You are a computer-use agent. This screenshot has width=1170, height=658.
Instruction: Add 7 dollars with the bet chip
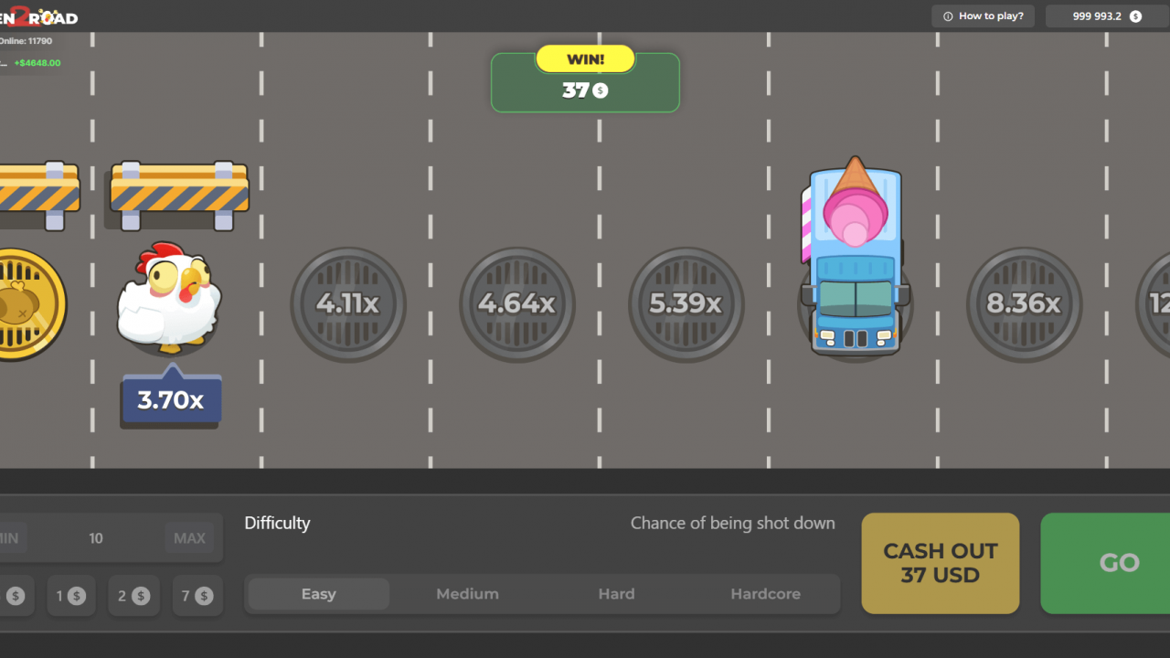197,595
